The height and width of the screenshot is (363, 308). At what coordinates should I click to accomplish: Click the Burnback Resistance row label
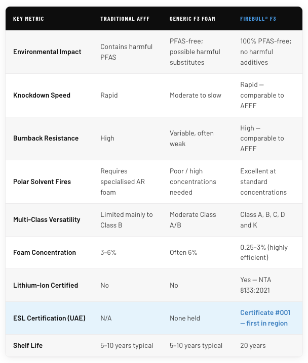[46, 138]
